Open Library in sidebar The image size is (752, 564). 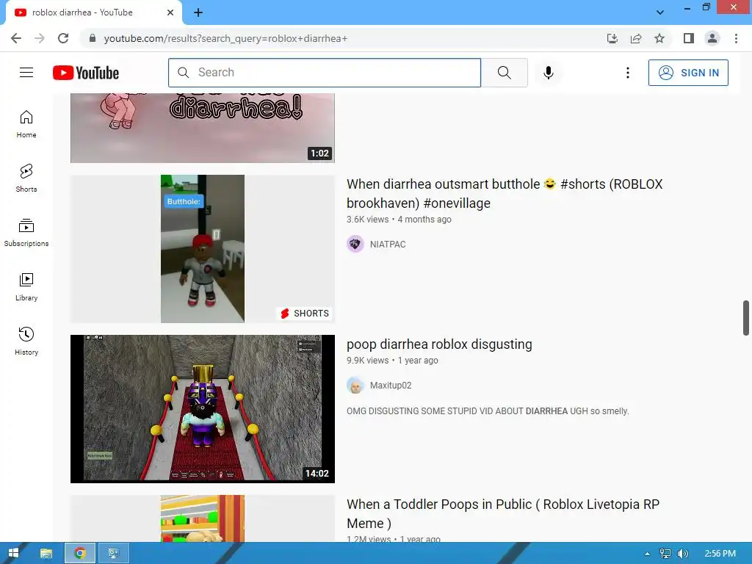point(26,287)
